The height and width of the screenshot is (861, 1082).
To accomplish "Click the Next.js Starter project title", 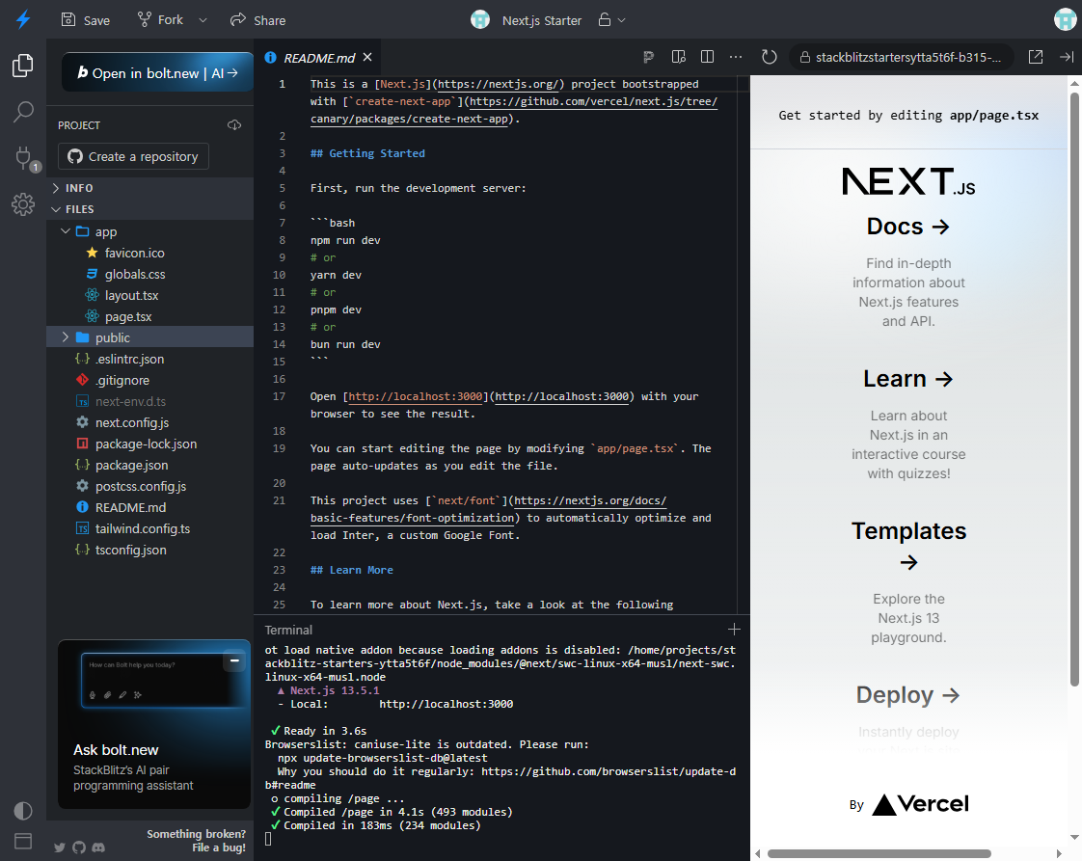I will click(542, 20).
